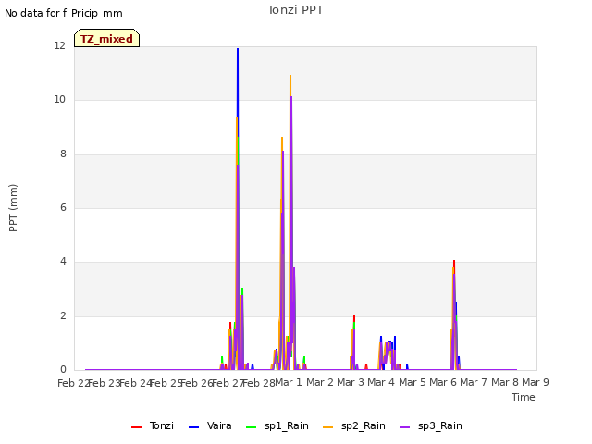The width and height of the screenshot is (592, 444).
Task: Toggle the sp2_Rain legend entry
Action: [x=354, y=425]
